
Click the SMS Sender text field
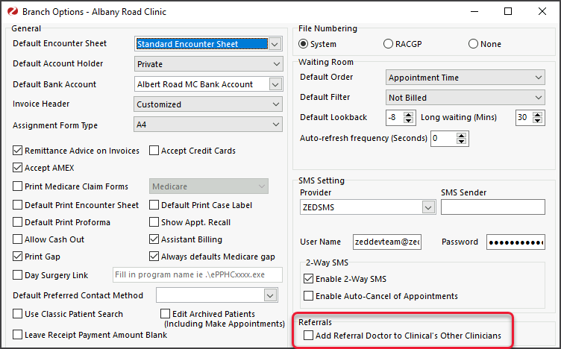coord(493,207)
